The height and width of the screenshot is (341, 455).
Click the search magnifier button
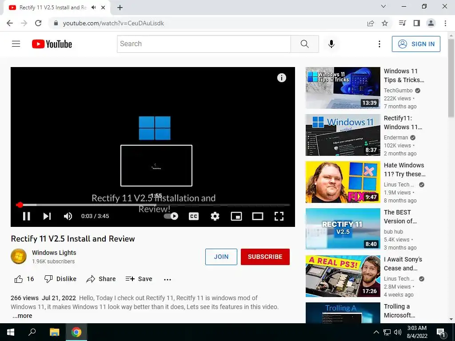(x=305, y=44)
